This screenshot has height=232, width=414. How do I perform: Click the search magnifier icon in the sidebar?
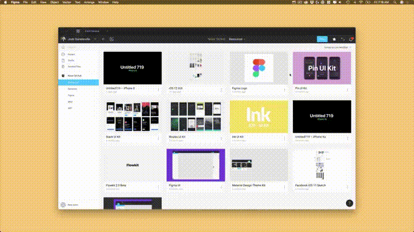tap(63, 48)
